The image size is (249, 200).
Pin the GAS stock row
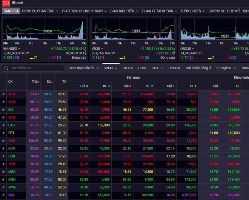coord(3,140)
